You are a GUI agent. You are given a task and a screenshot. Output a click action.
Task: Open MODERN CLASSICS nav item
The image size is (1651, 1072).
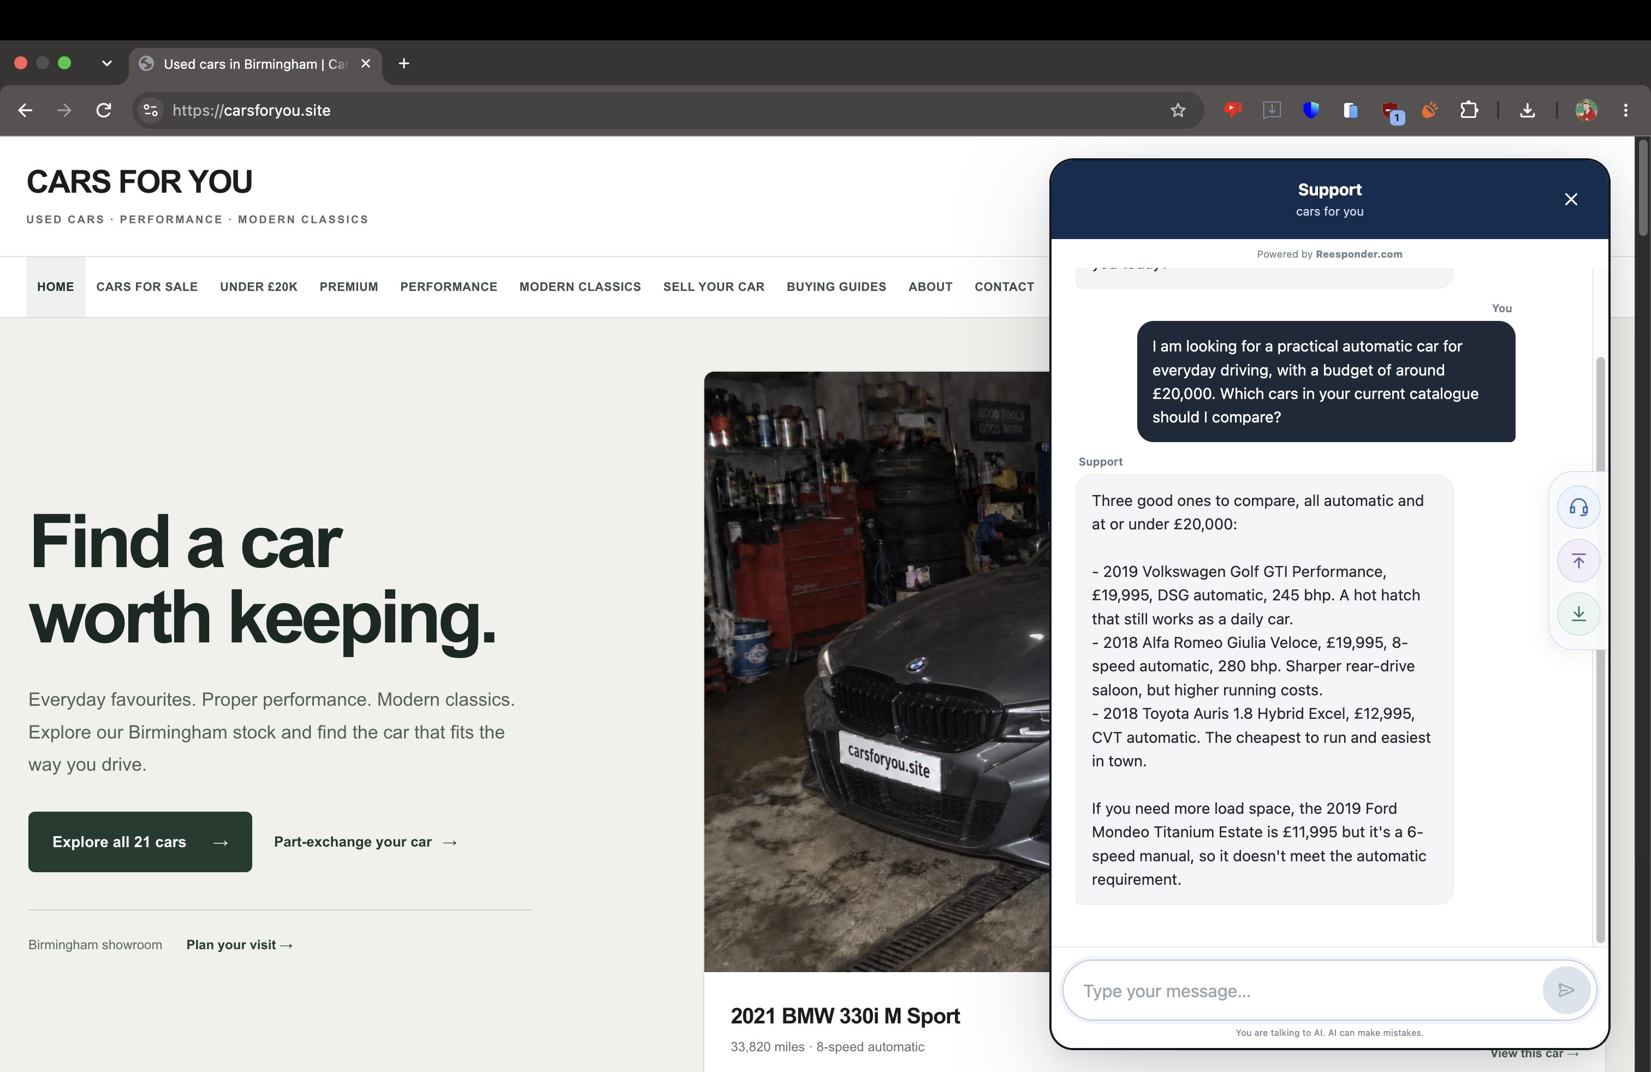(580, 287)
